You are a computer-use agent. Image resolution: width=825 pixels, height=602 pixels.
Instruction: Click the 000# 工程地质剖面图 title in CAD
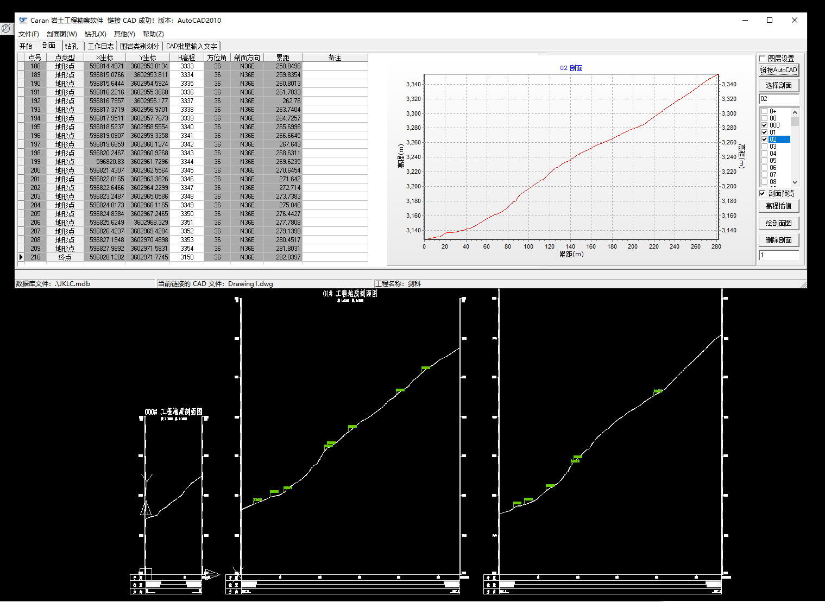point(174,412)
